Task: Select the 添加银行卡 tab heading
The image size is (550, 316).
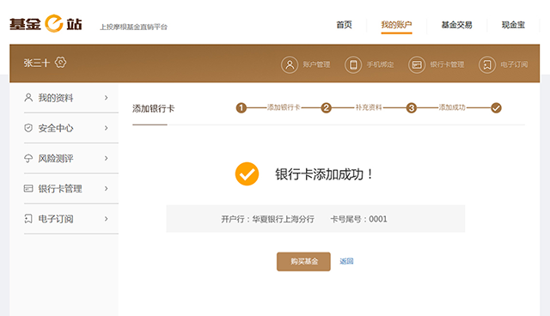Action: (x=153, y=108)
